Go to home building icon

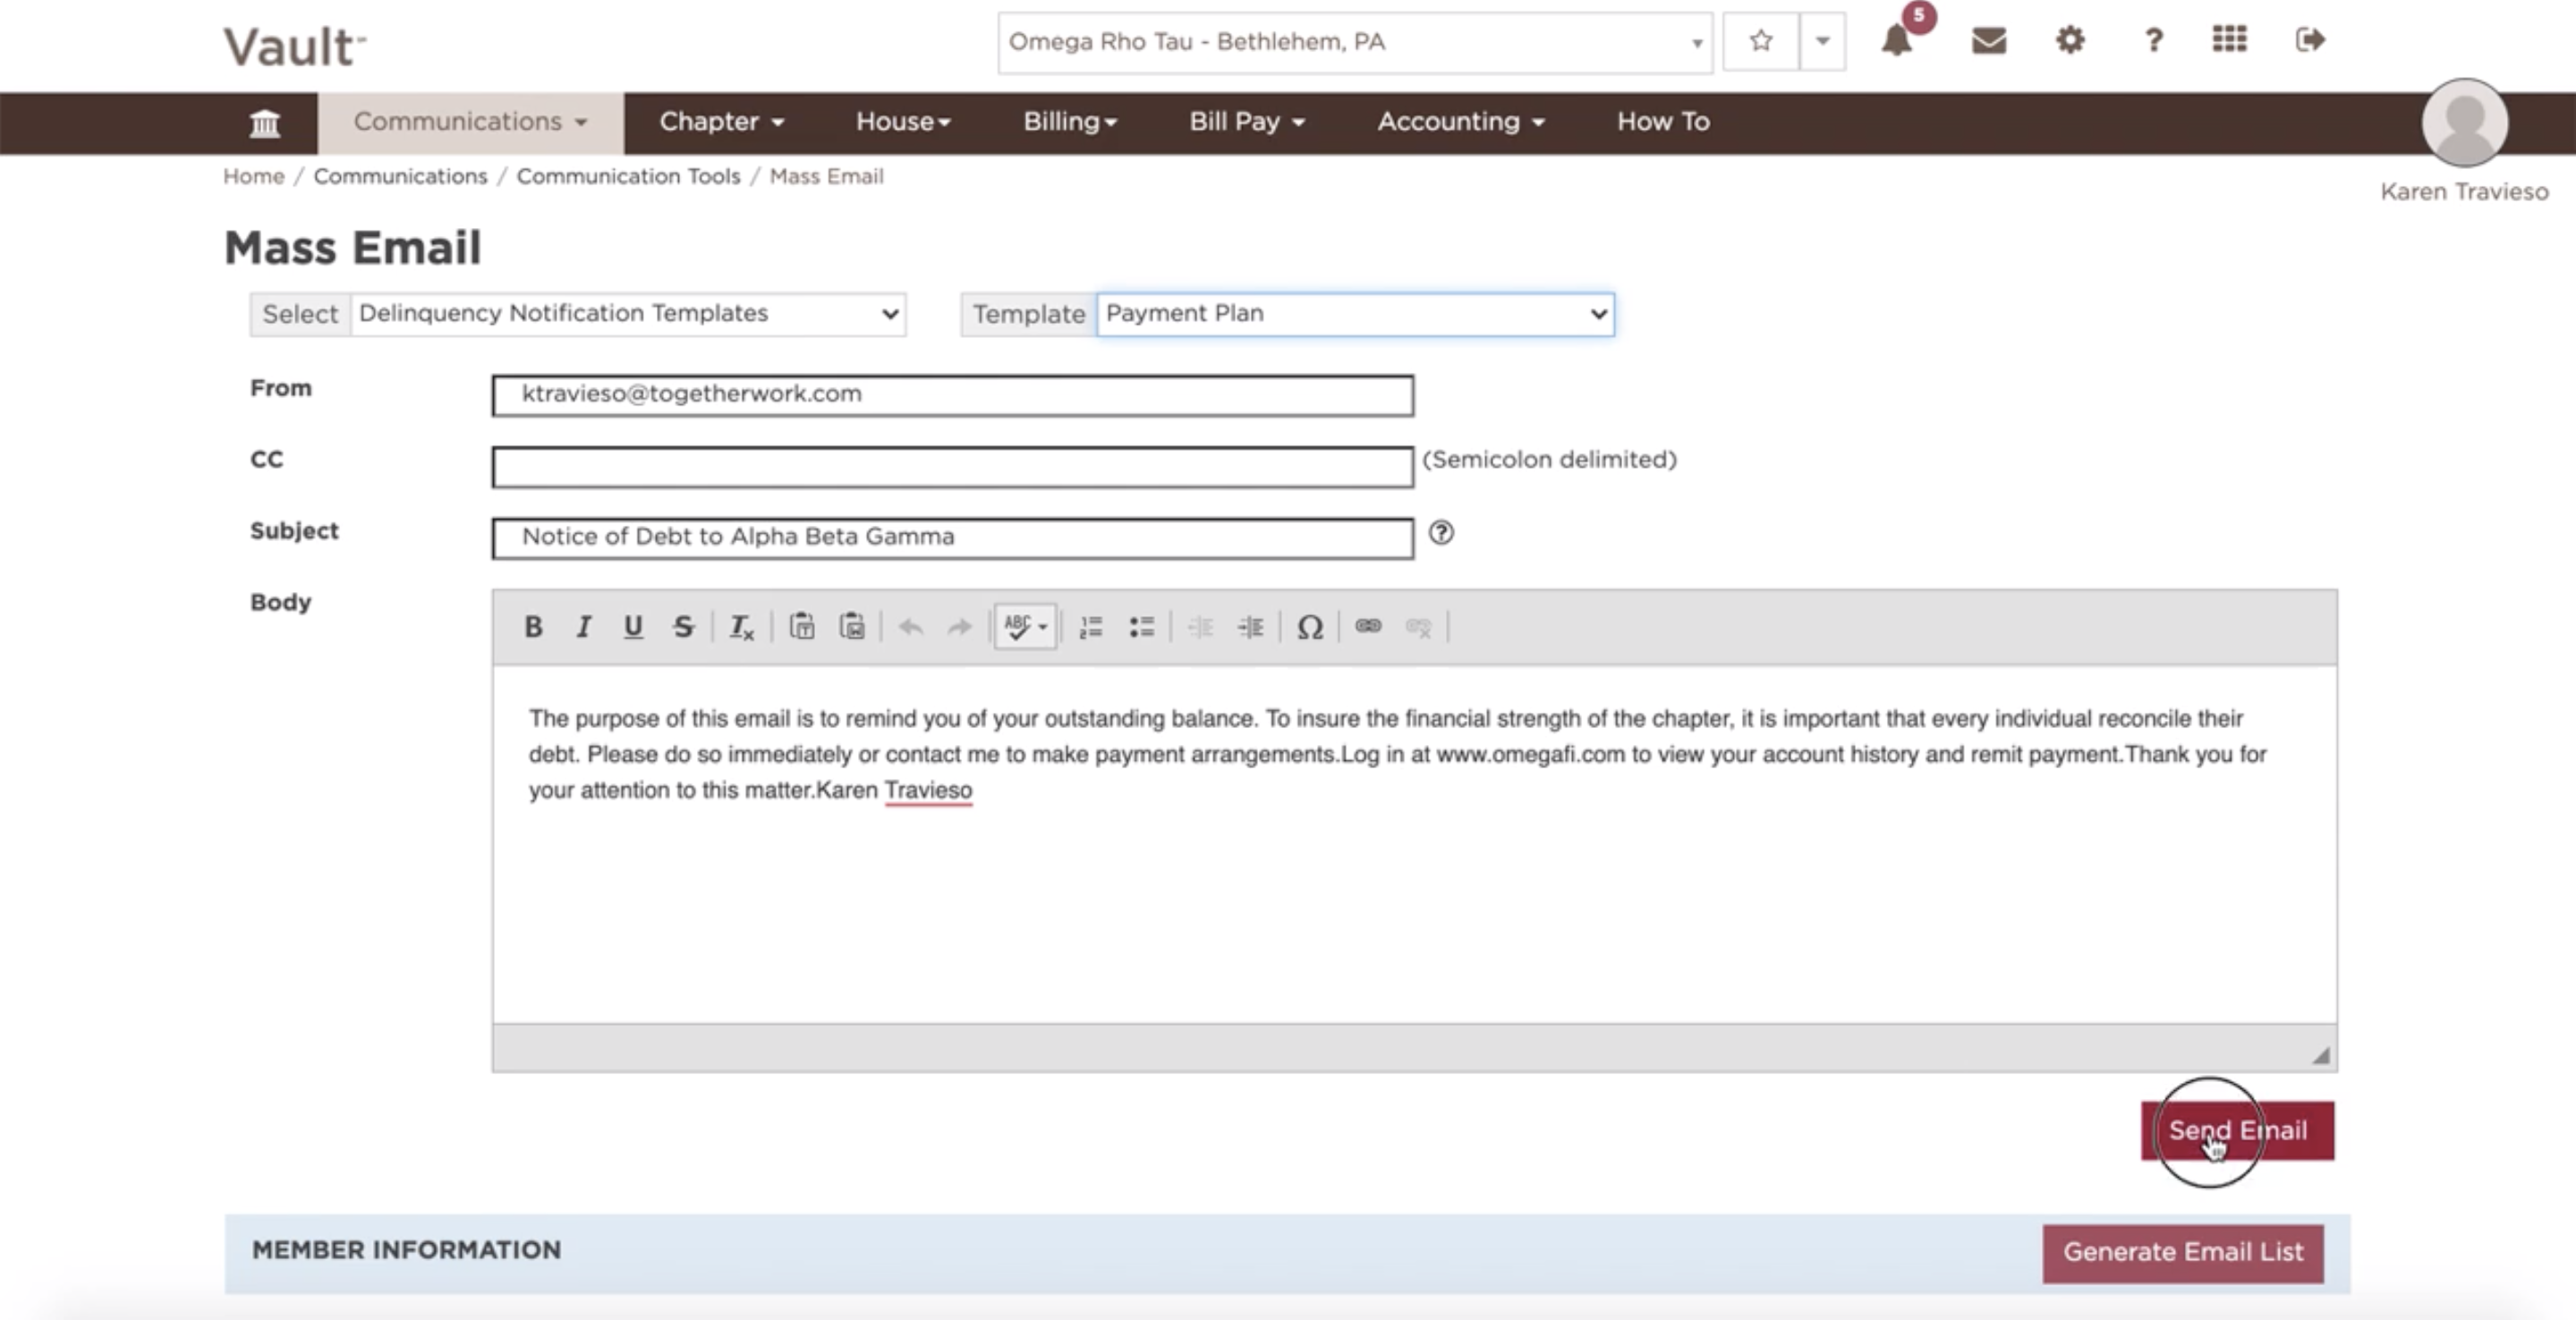(265, 123)
